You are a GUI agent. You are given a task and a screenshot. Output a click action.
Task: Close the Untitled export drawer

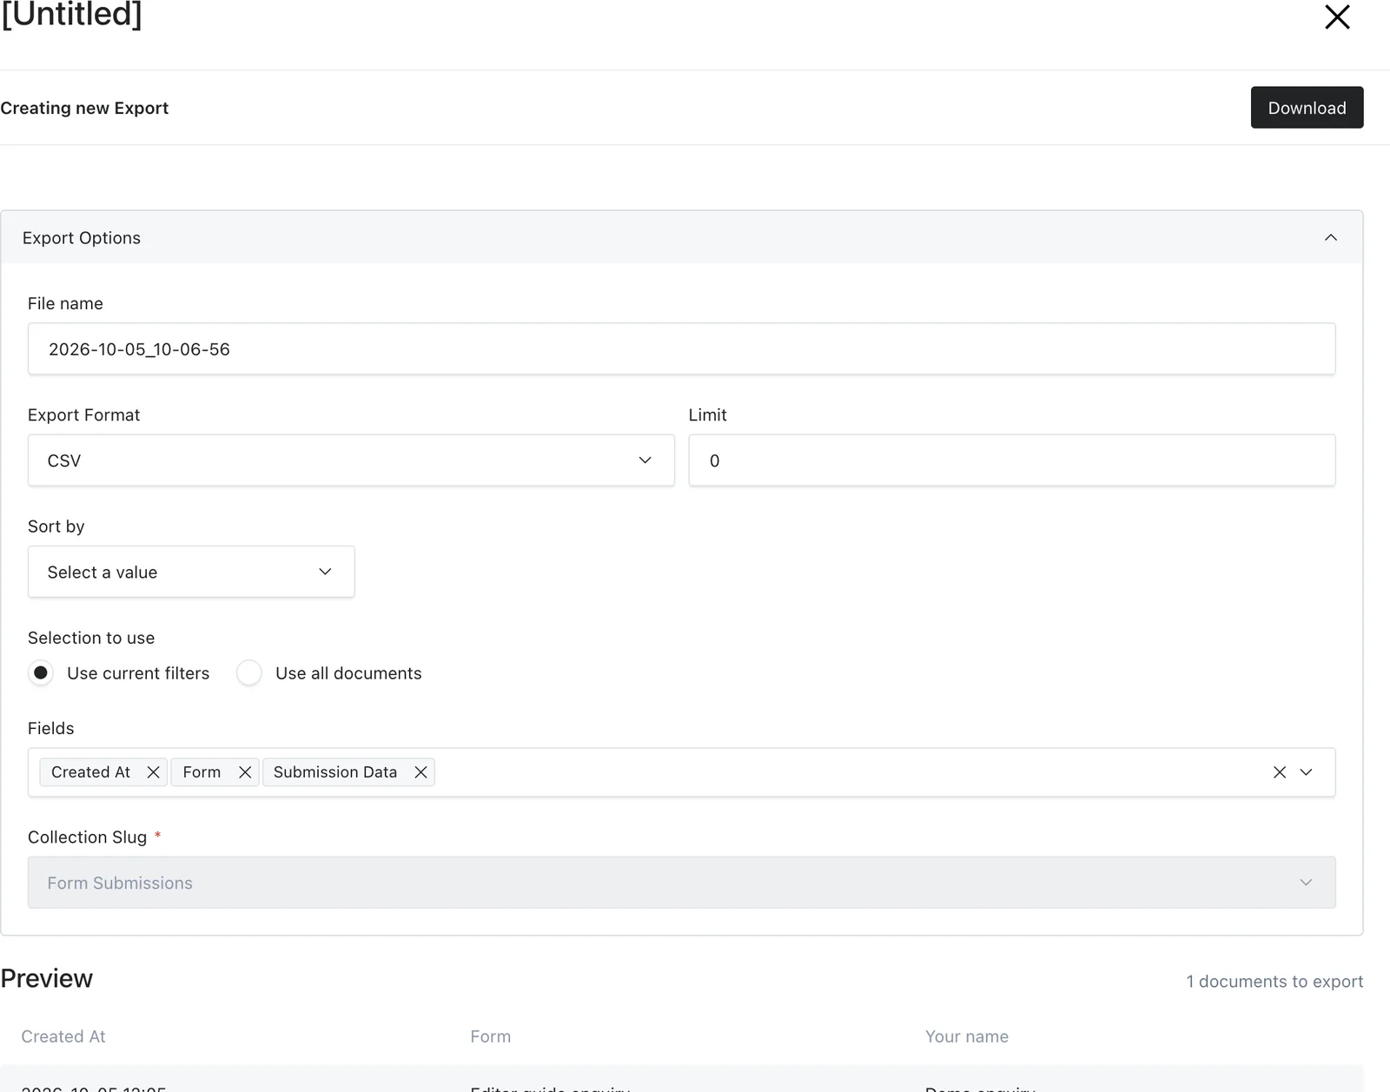(1337, 17)
